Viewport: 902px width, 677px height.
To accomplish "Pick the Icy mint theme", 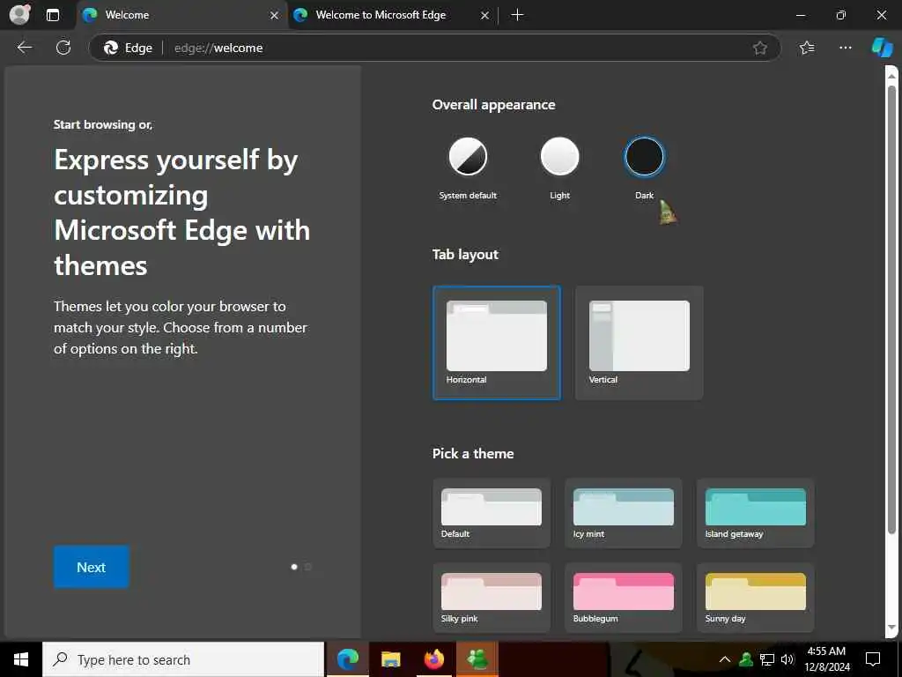I will pos(624,513).
